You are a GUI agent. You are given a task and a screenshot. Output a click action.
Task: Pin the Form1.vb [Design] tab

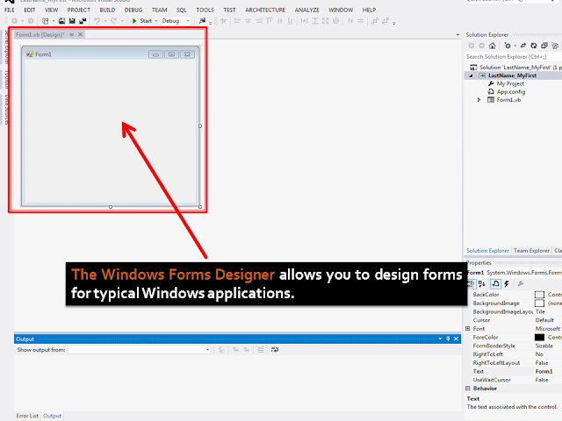click(x=72, y=35)
